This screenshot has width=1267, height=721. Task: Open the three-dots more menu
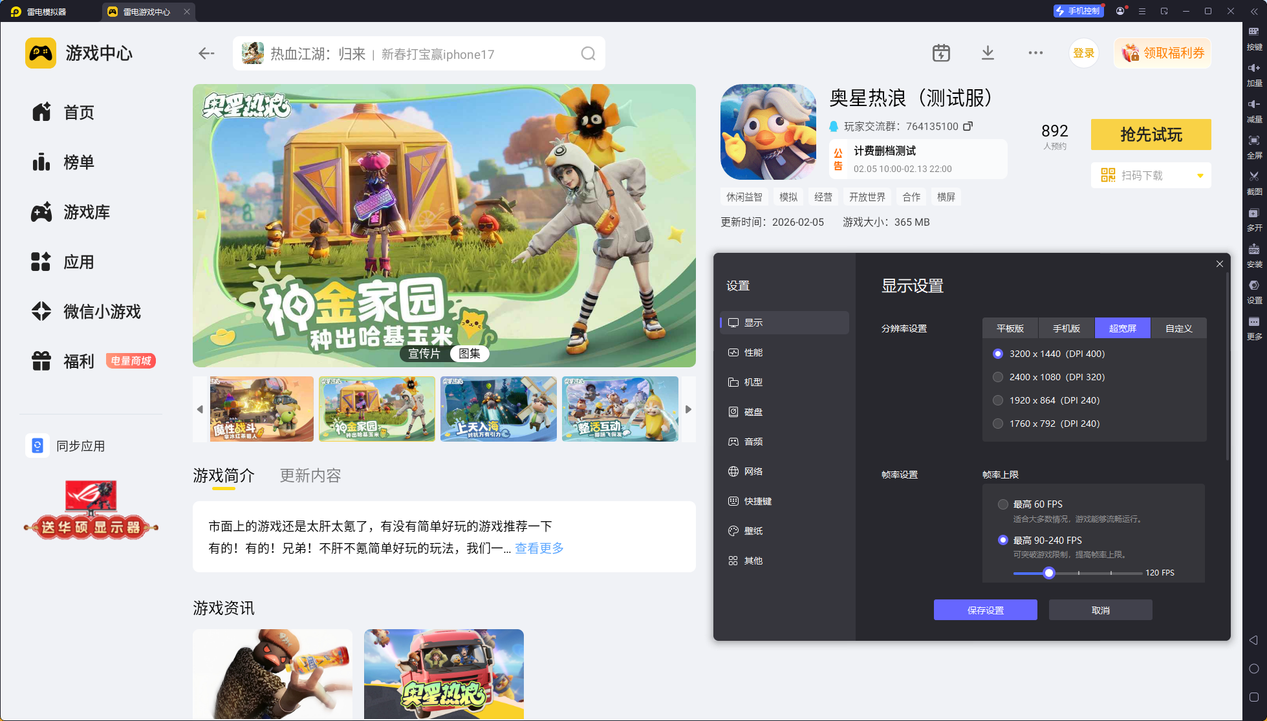coord(1035,53)
